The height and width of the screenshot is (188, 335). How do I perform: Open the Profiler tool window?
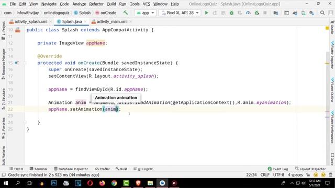[x=102, y=169]
